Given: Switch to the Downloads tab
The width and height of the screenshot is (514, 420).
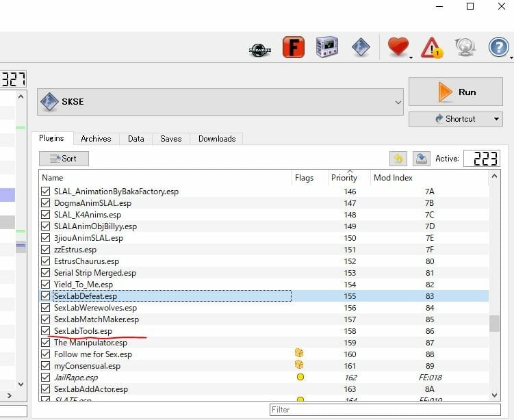Looking at the screenshot, I should point(217,139).
